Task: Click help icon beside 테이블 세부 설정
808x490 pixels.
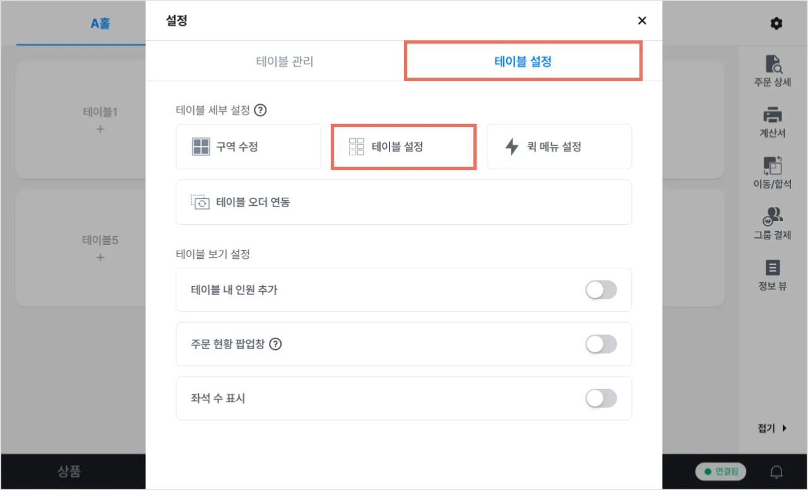Action: point(260,111)
